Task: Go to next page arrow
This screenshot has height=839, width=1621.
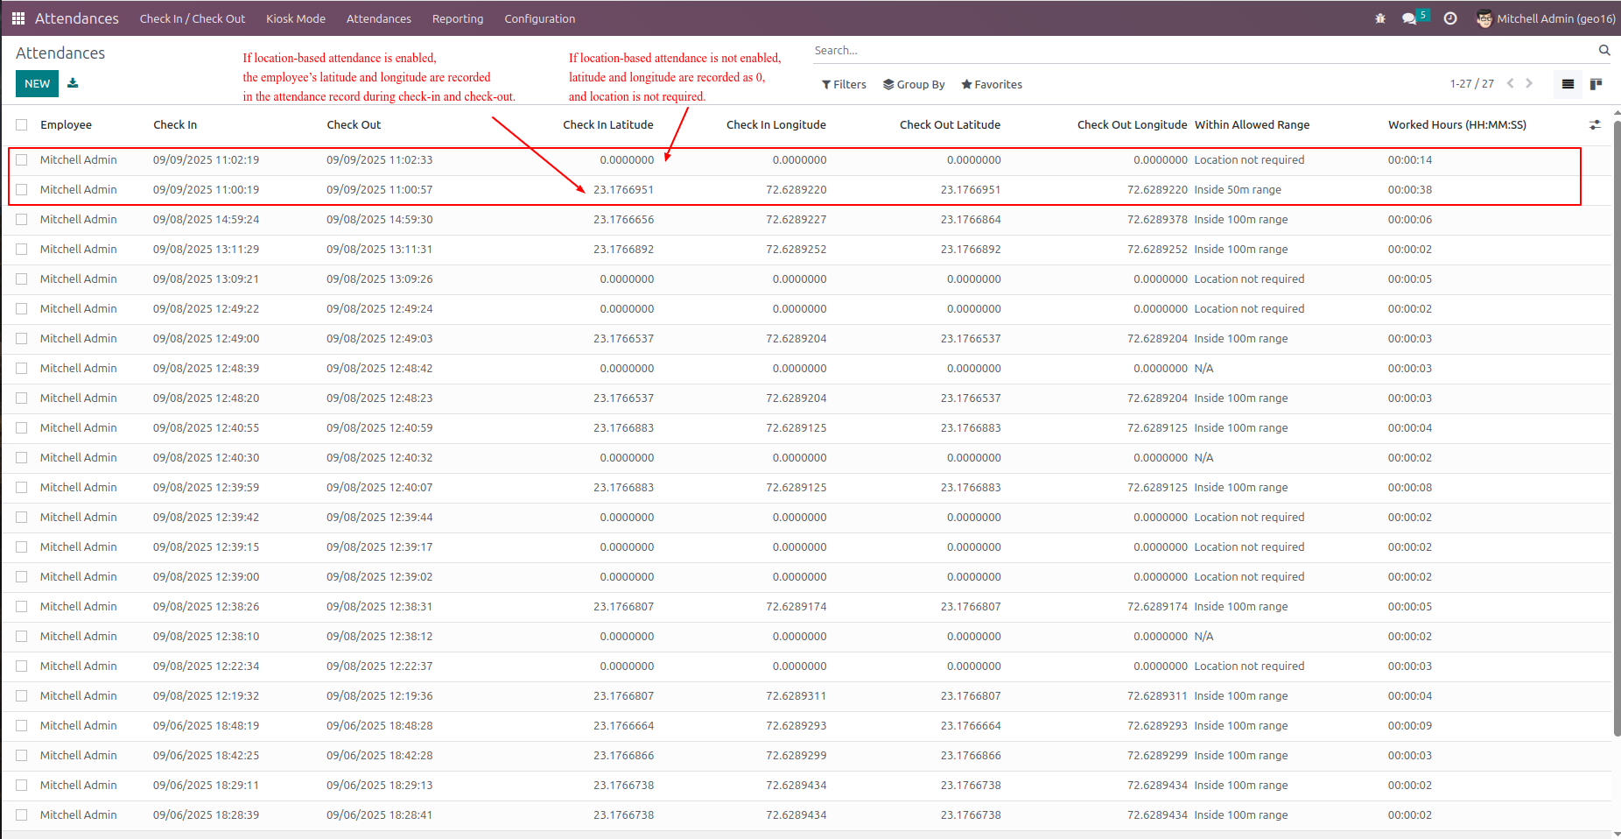Action: click(1529, 84)
